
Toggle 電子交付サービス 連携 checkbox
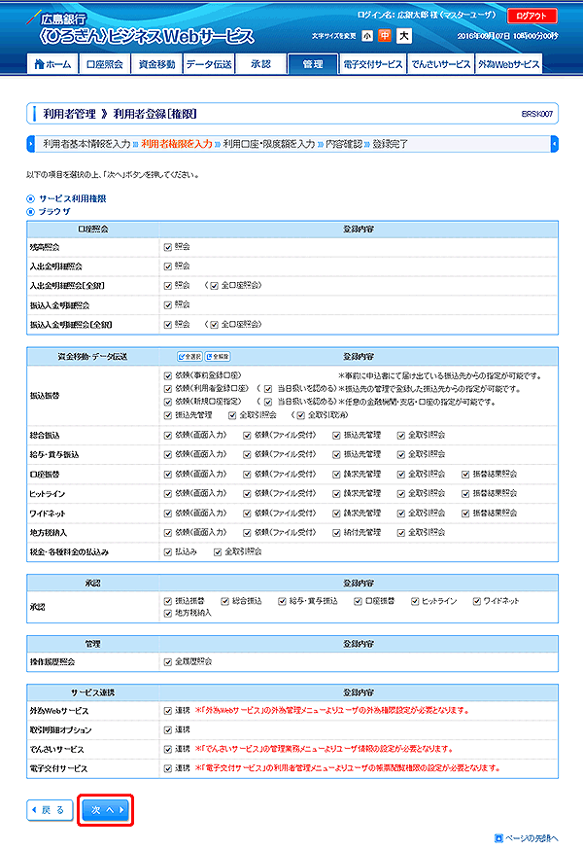coord(168,768)
